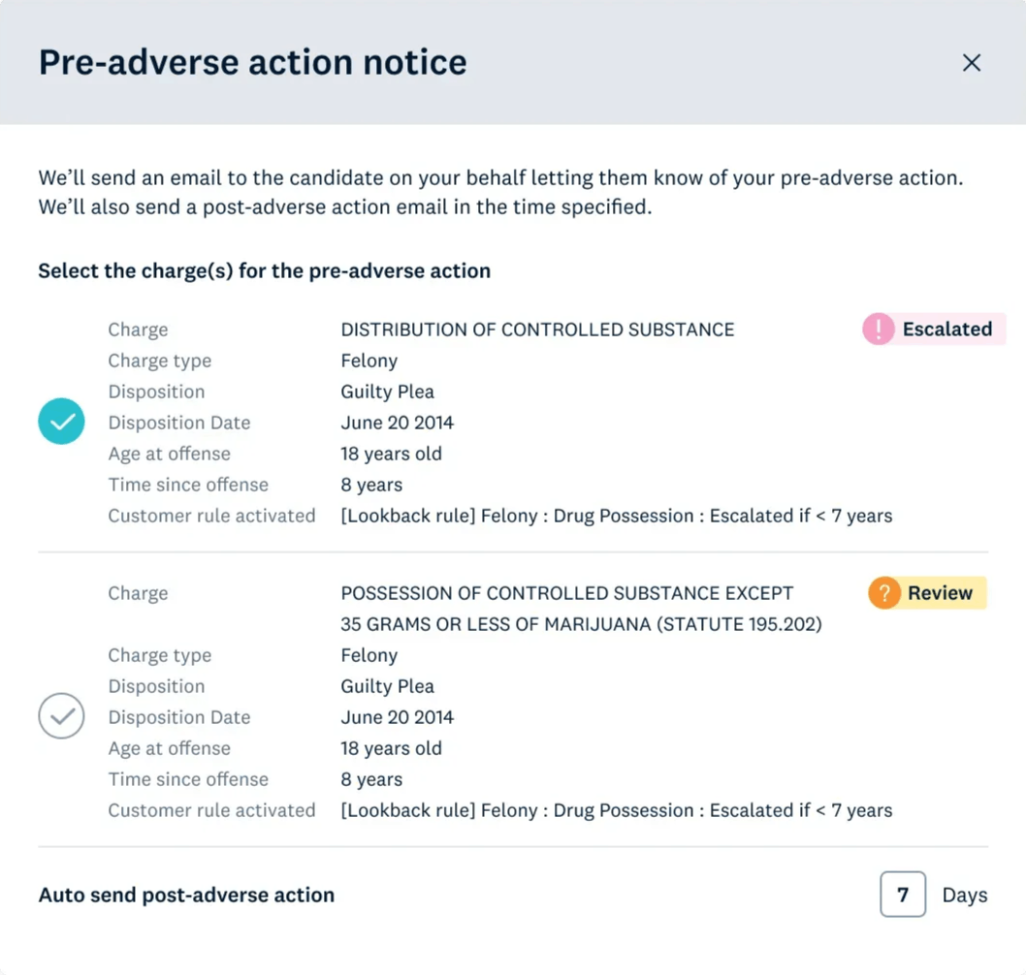The width and height of the screenshot is (1026, 975).
Task: Focus the auto send Days number field
Action: pos(902,895)
